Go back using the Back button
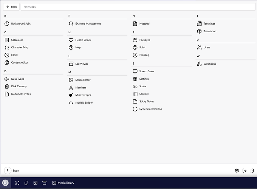 (x=11, y=7)
